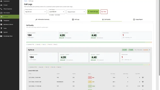The width and height of the screenshot is (160, 90).
Task: Click the Knowledge Base book icon
Action: coord(1,36)
